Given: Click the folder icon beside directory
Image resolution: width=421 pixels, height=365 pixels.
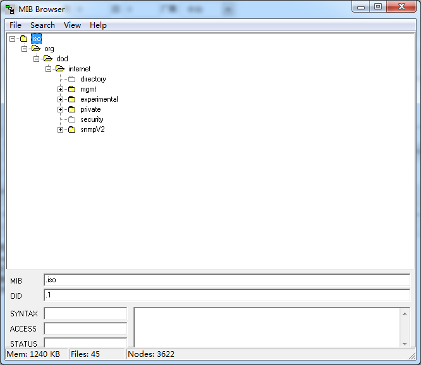Looking at the screenshot, I should 72,79.
